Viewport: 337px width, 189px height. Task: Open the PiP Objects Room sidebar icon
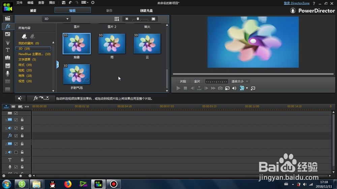click(7, 34)
